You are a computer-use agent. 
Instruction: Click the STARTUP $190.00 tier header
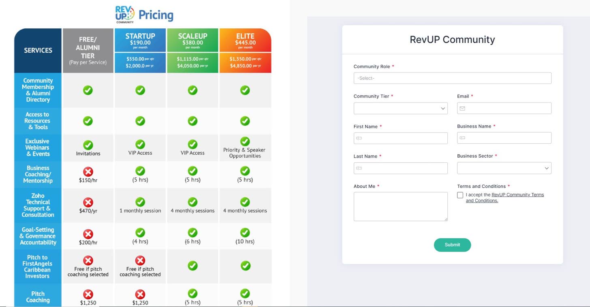tap(140, 40)
